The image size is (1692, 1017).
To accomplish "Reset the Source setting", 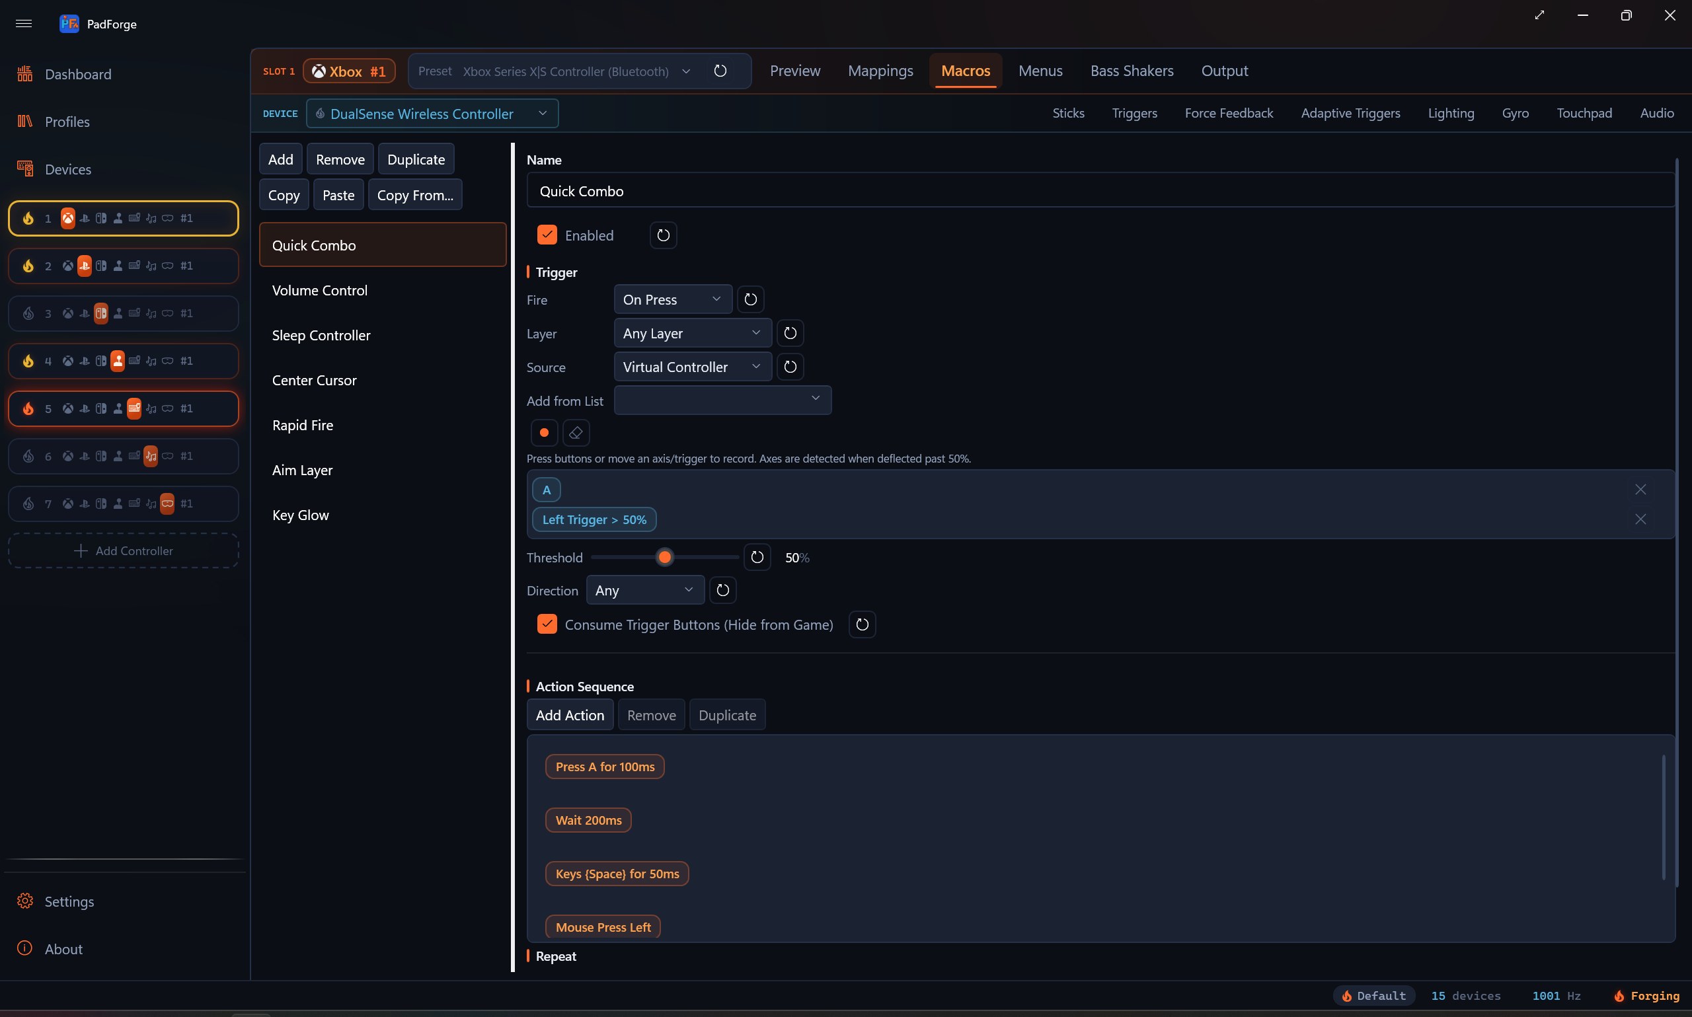I will tap(790, 367).
